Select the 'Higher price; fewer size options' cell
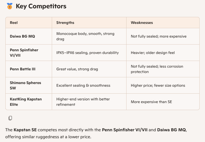 pyautogui.click(x=158, y=85)
